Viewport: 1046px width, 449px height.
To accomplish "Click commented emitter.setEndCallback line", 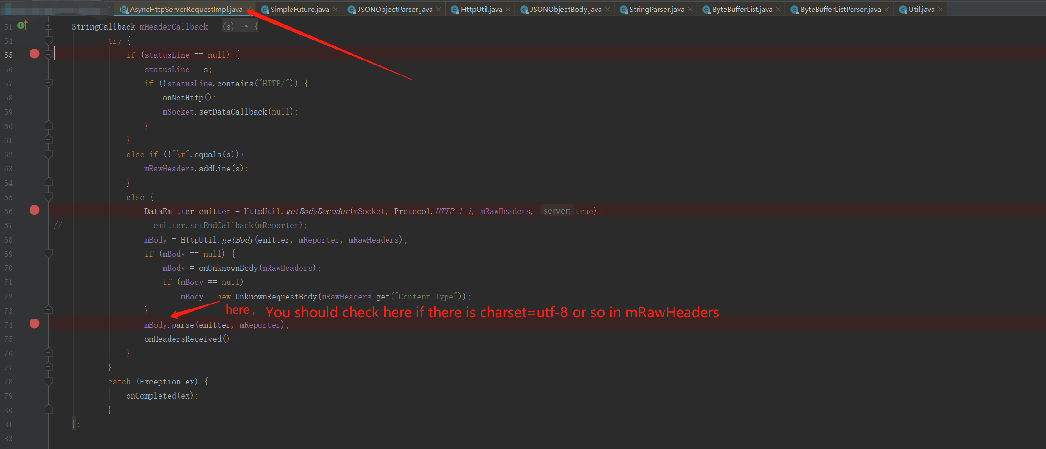I will (230, 225).
